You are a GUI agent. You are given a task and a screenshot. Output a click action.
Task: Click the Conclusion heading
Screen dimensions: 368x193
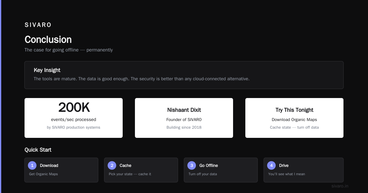48,40
